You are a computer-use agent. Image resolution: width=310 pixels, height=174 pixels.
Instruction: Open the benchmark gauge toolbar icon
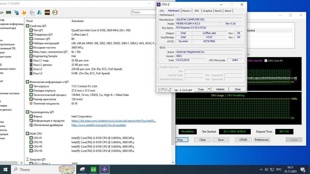[x=55, y=12]
